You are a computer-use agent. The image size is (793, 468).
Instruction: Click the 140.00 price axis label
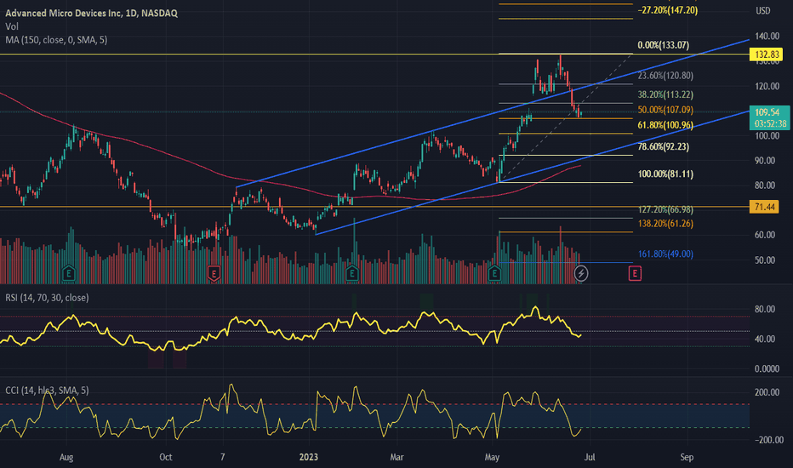pos(767,36)
